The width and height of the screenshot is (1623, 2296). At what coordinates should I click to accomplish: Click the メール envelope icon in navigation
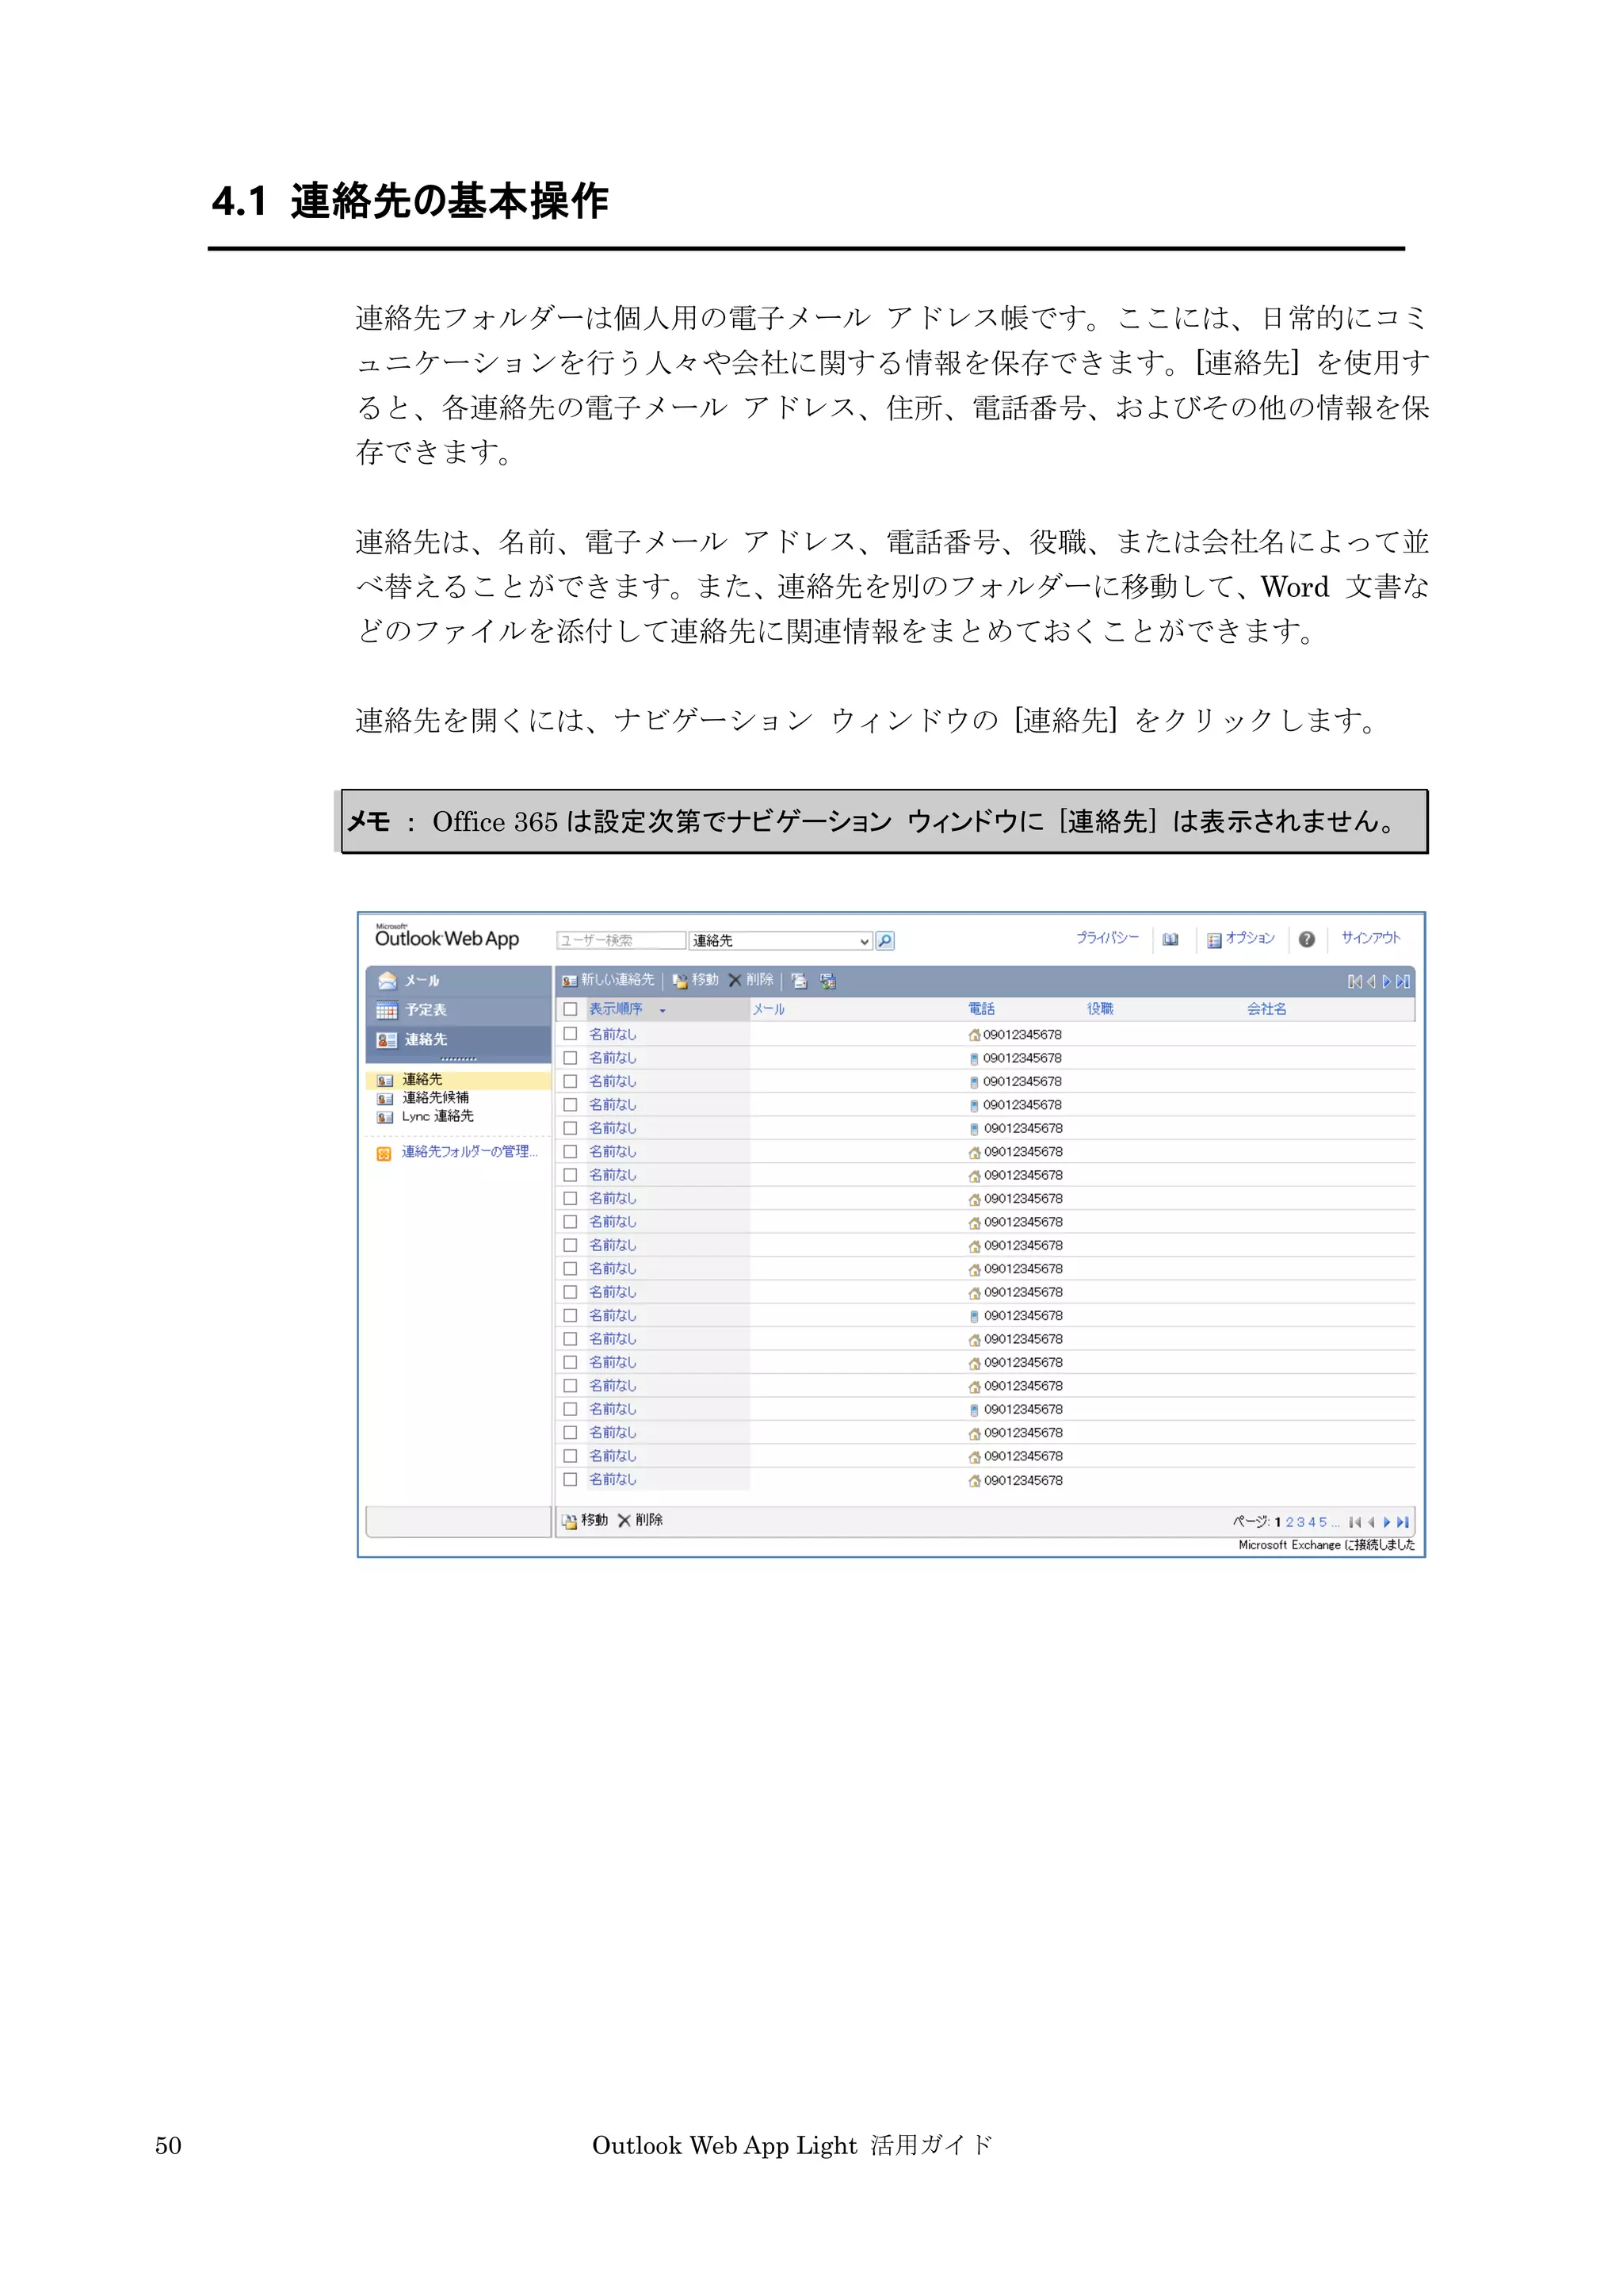click(x=387, y=981)
